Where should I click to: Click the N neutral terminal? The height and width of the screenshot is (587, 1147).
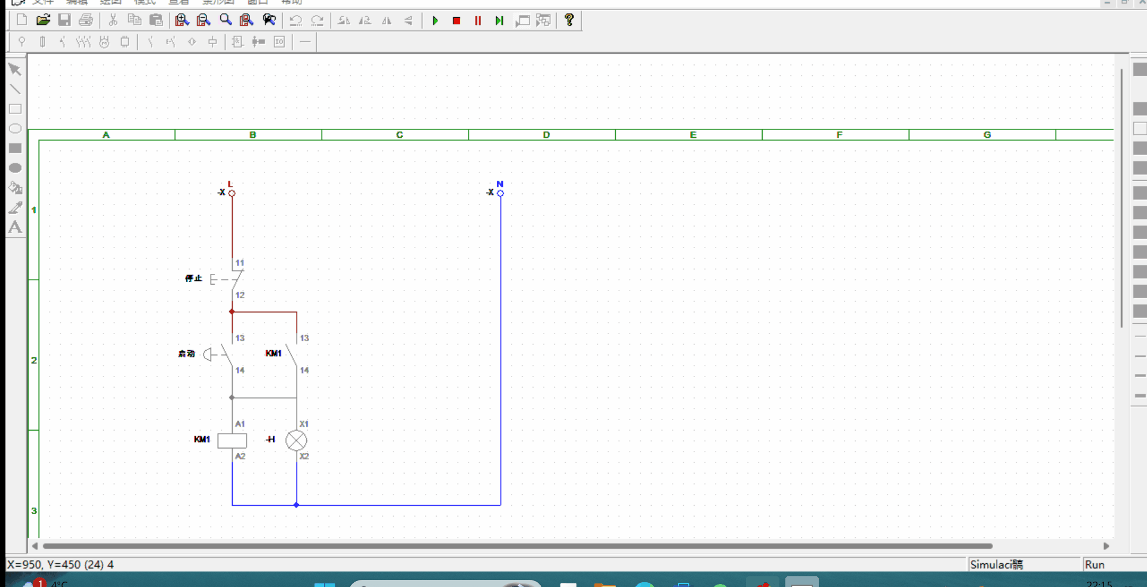(501, 193)
